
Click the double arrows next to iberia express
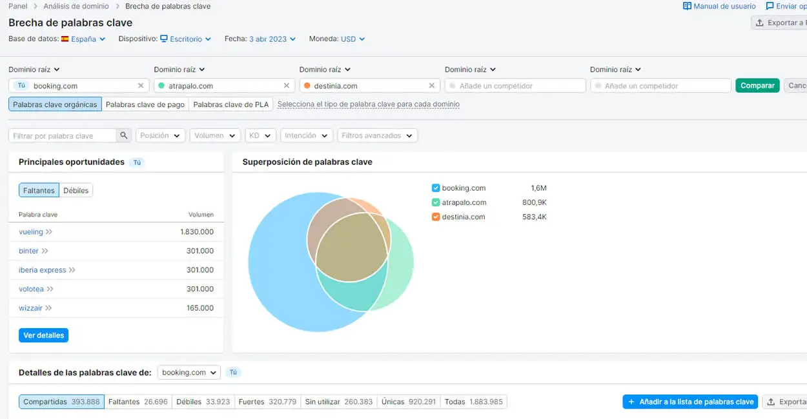pyautogui.click(x=72, y=270)
